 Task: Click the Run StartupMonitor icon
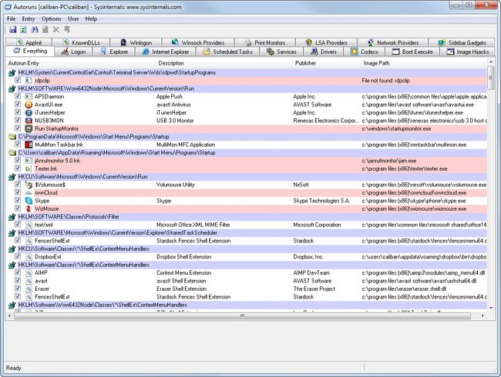click(29, 128)
